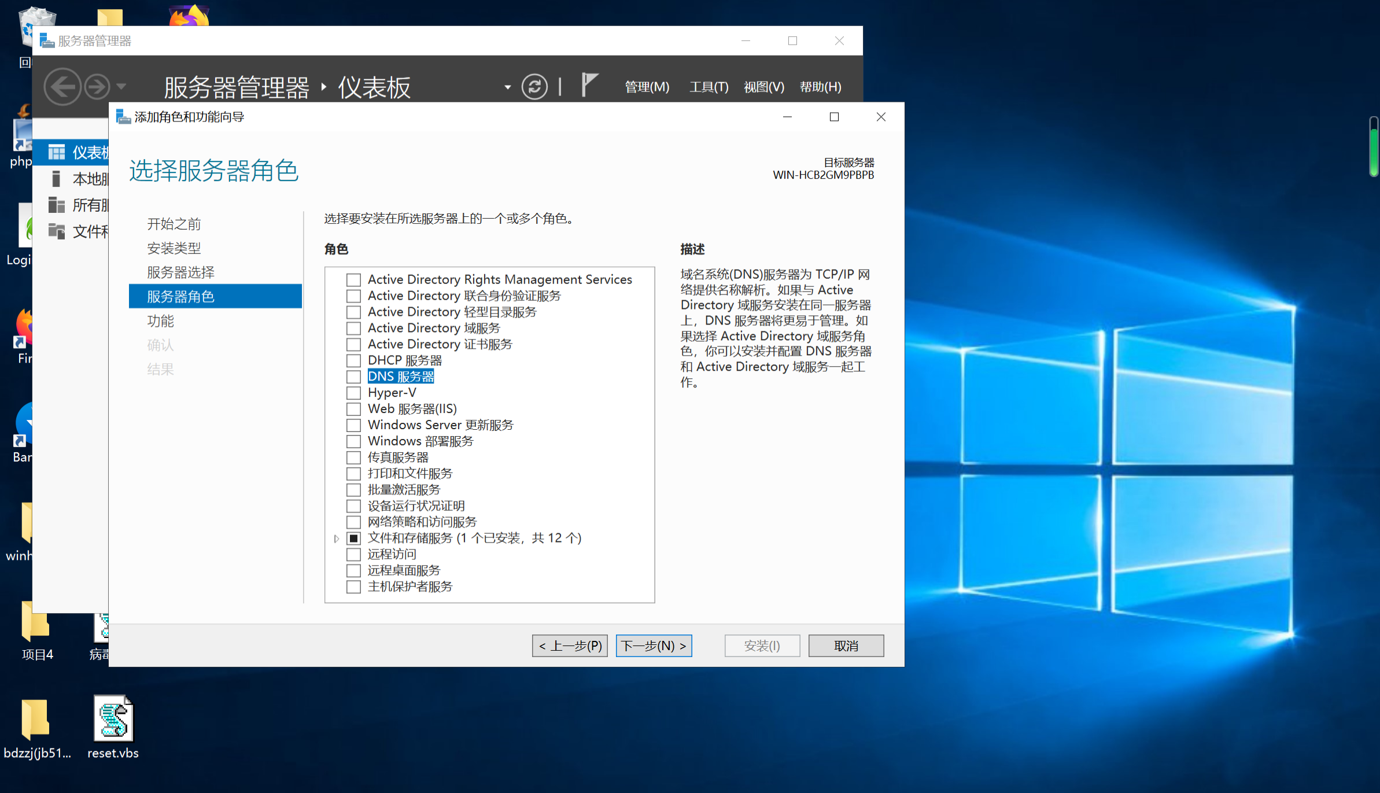Go to 开始之前 wizard step
Image resolution: width=1380 pixels, height=793 pixels.
click(174, 224)
